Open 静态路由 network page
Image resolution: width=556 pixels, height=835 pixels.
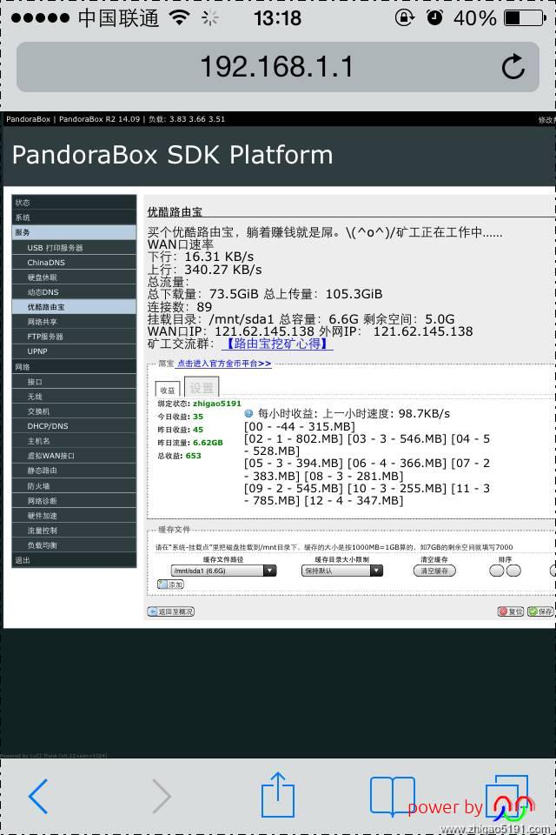pos(74,471)
